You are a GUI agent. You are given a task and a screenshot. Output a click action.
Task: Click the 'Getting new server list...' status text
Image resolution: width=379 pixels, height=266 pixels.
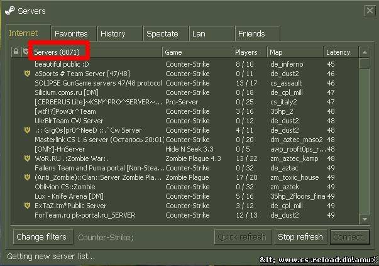click(x=51, y=257)
